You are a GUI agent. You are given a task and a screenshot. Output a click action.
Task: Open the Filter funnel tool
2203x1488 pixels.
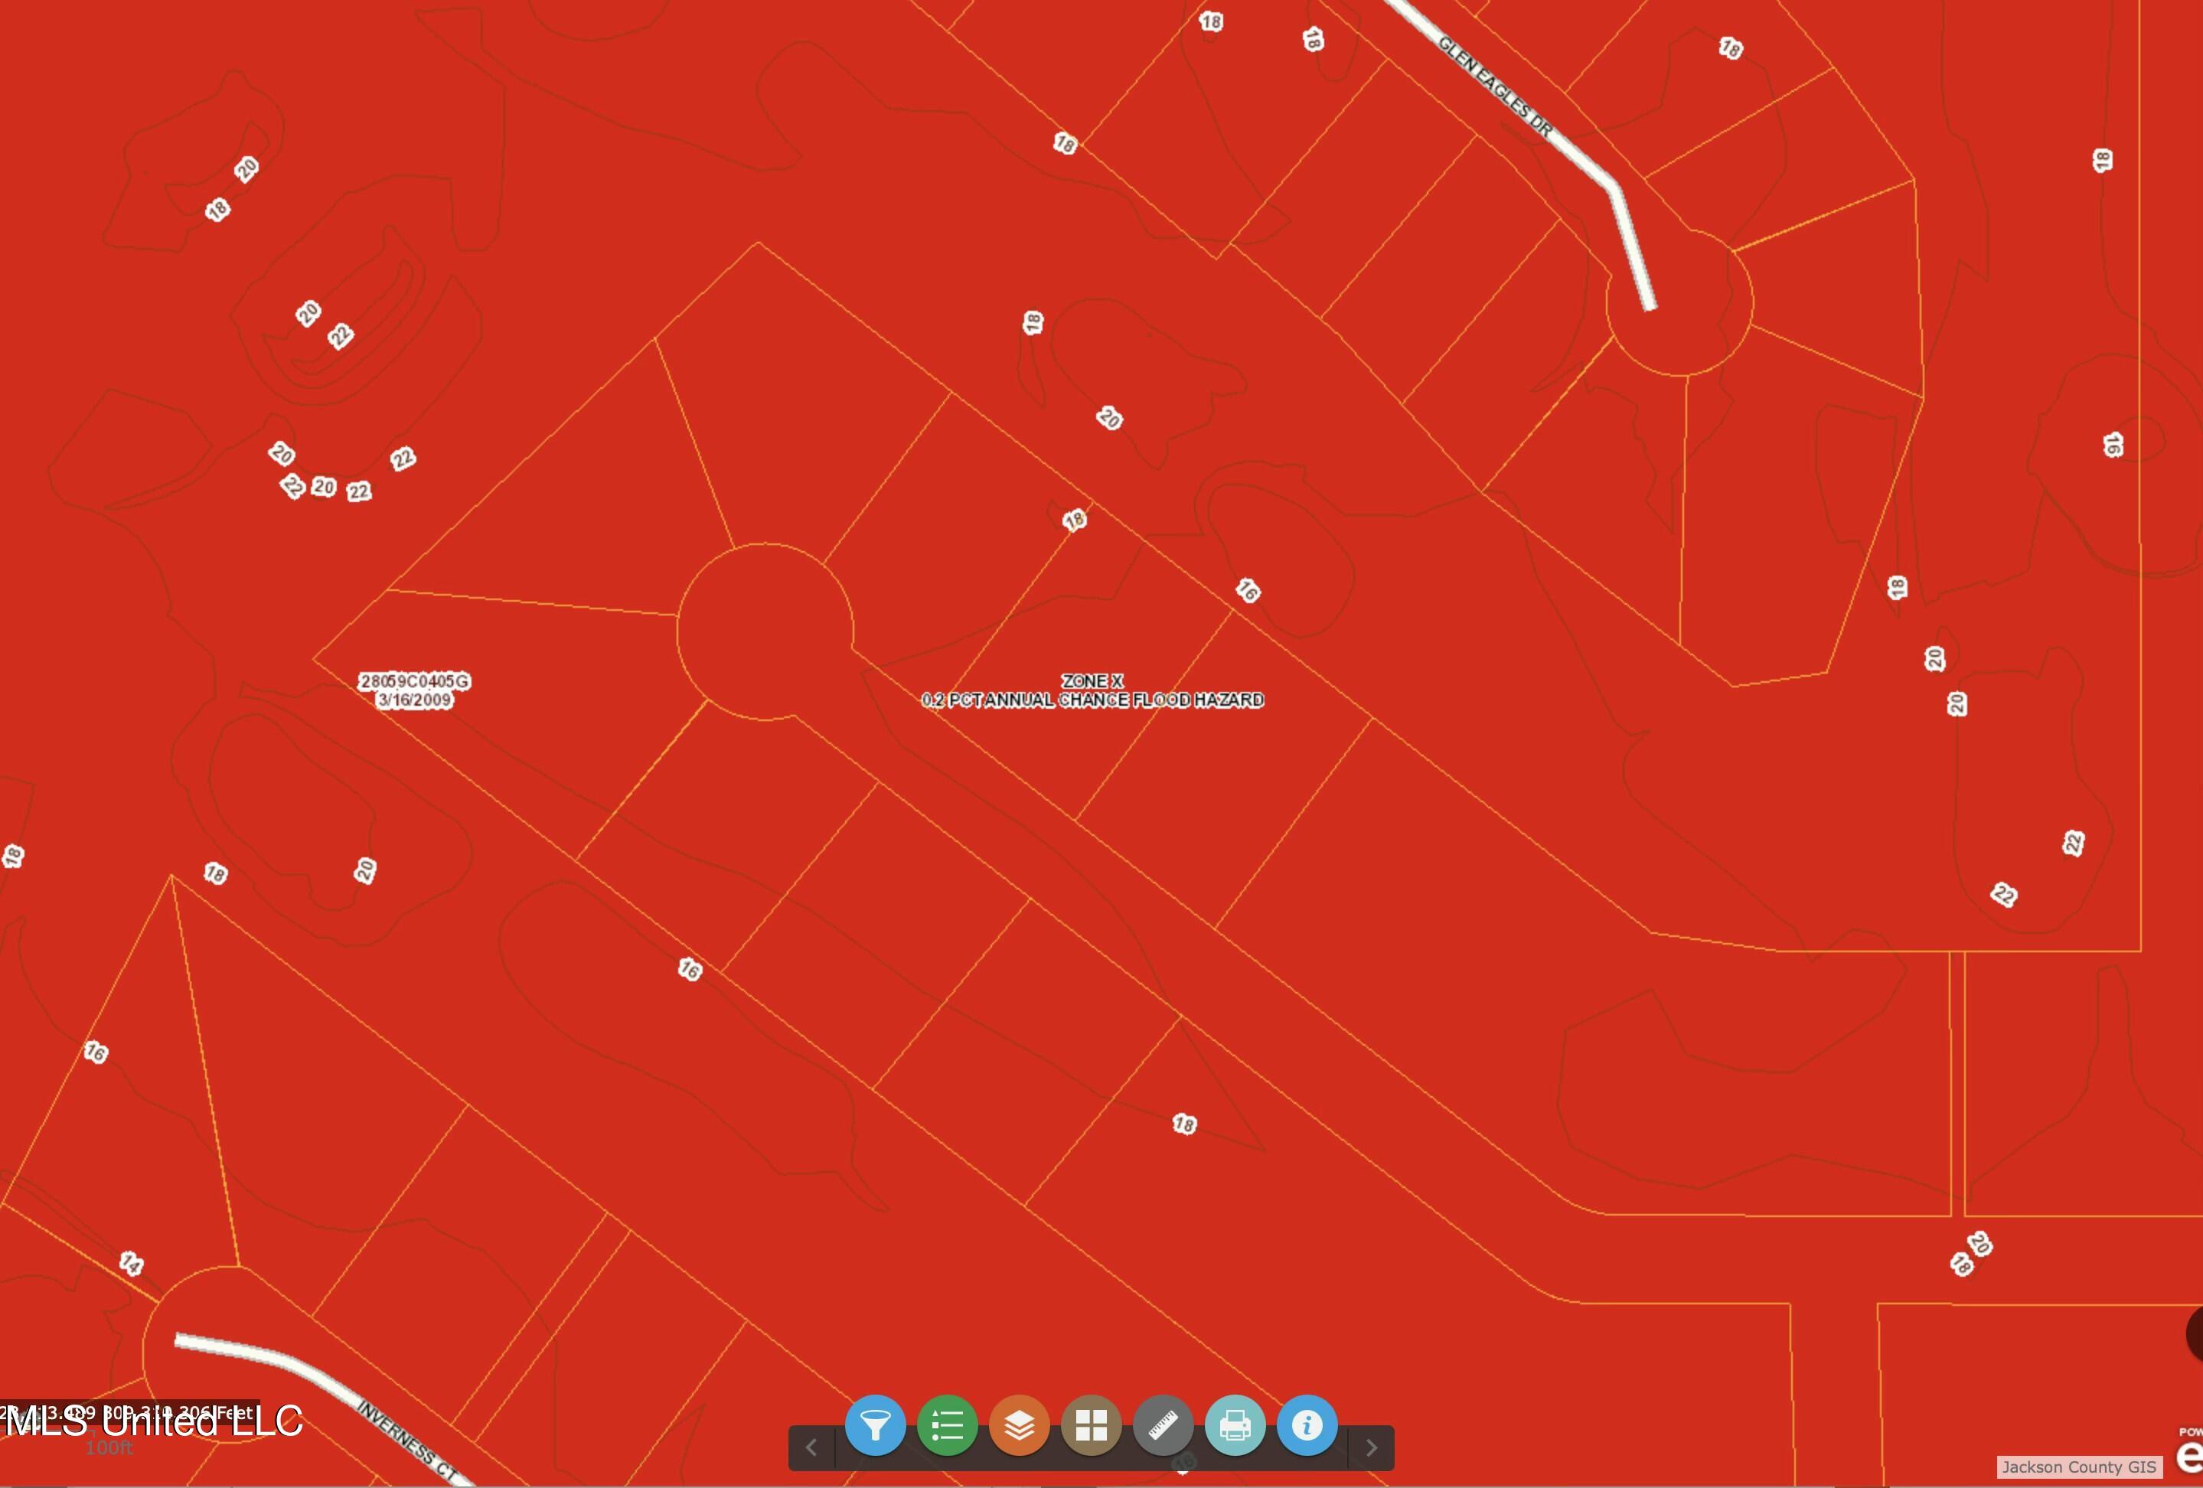point(874,1424)
